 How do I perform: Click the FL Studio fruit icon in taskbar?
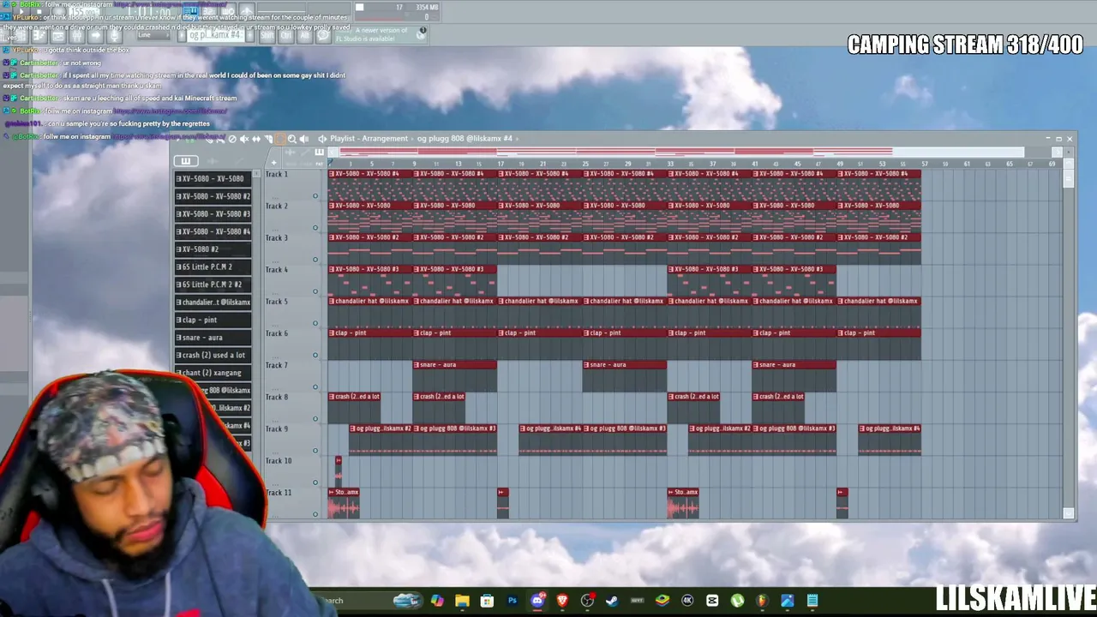(762, 601)
